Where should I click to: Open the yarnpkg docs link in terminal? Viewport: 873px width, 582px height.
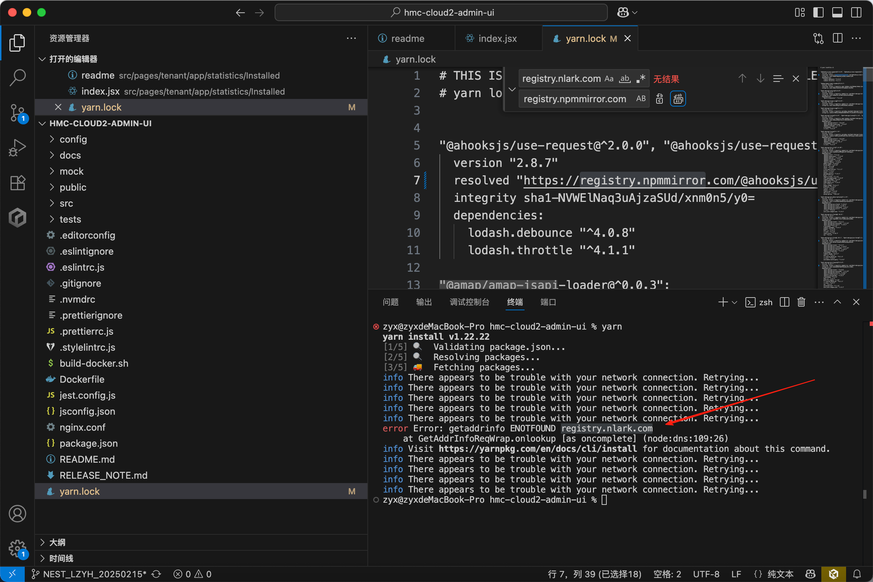[538, 449]
